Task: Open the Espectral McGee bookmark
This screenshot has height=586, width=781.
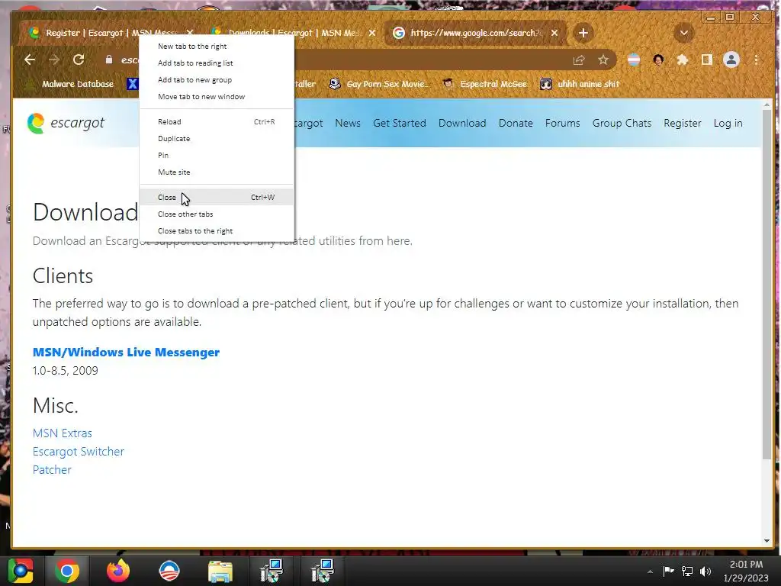Action: tap(485, 84)
